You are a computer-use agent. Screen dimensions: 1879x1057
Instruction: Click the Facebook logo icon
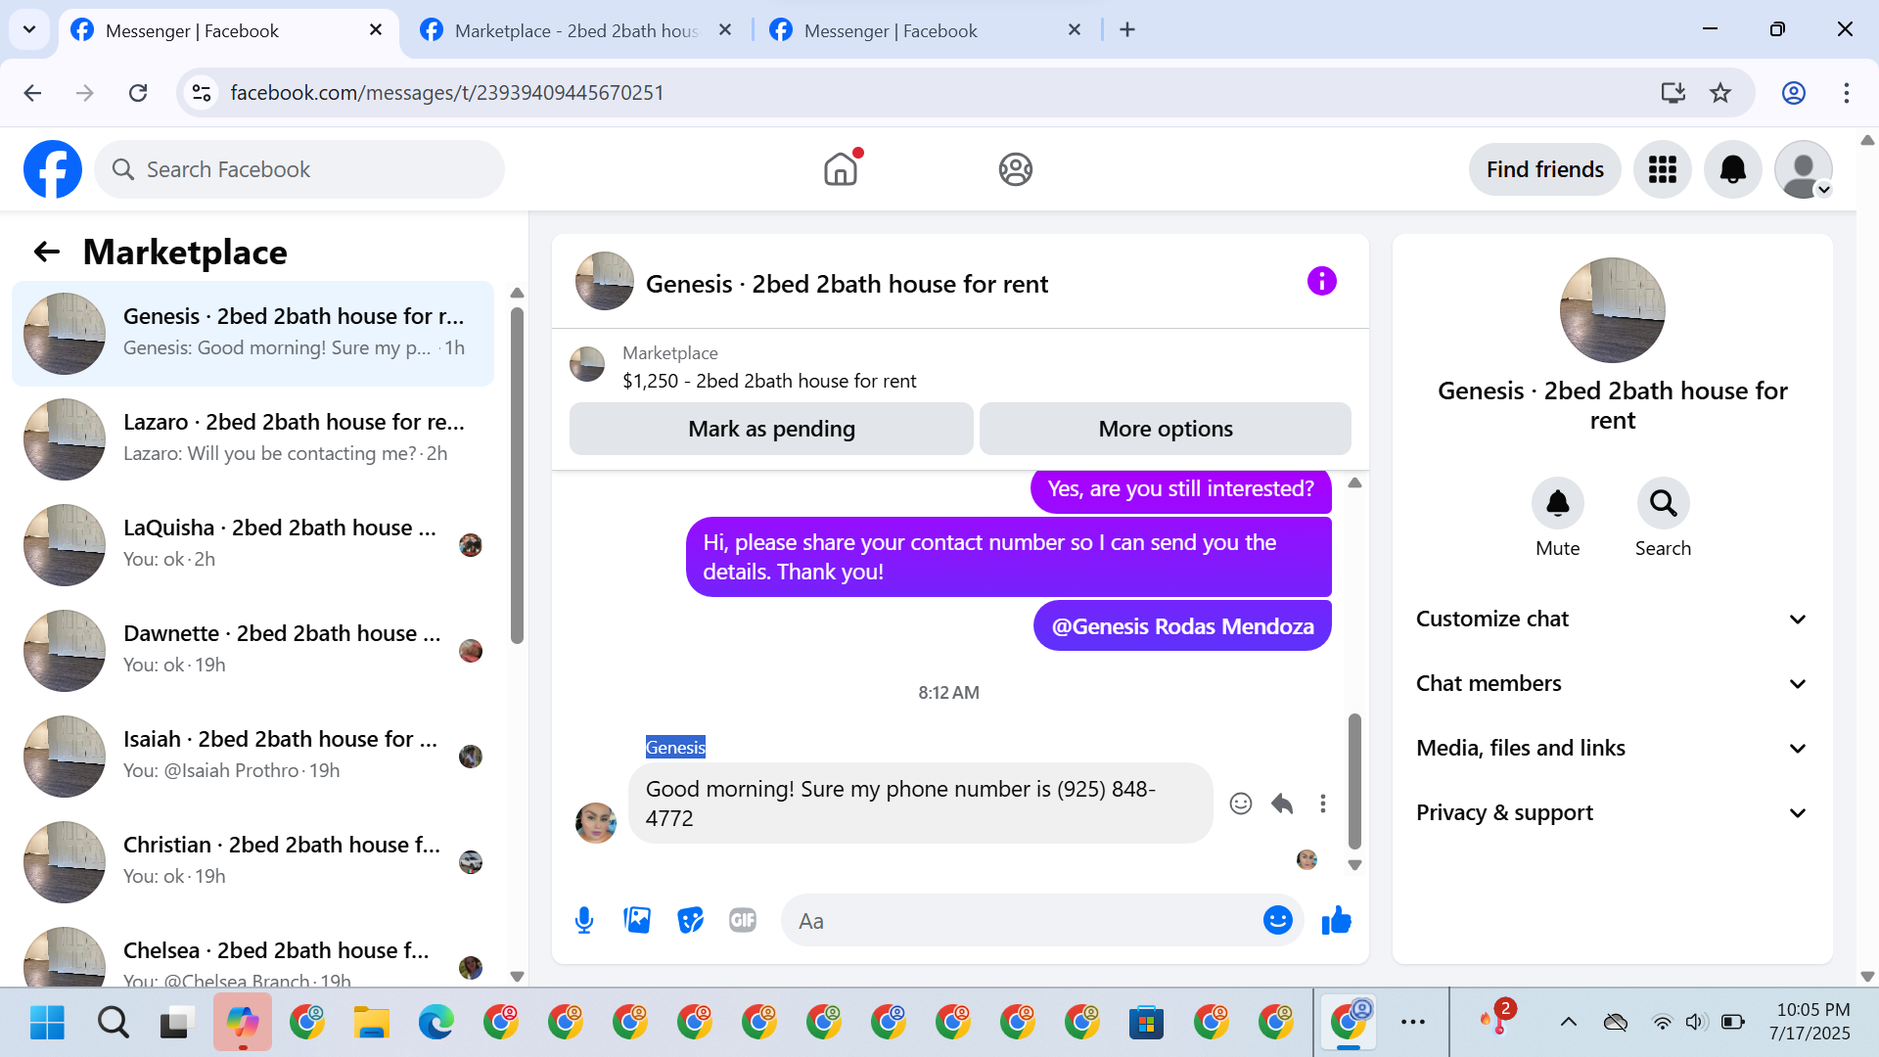pos(53,169)
